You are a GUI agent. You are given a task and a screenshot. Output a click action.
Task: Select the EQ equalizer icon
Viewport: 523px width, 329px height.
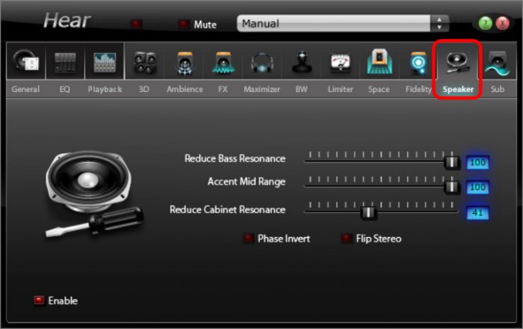tap(65, 65)
